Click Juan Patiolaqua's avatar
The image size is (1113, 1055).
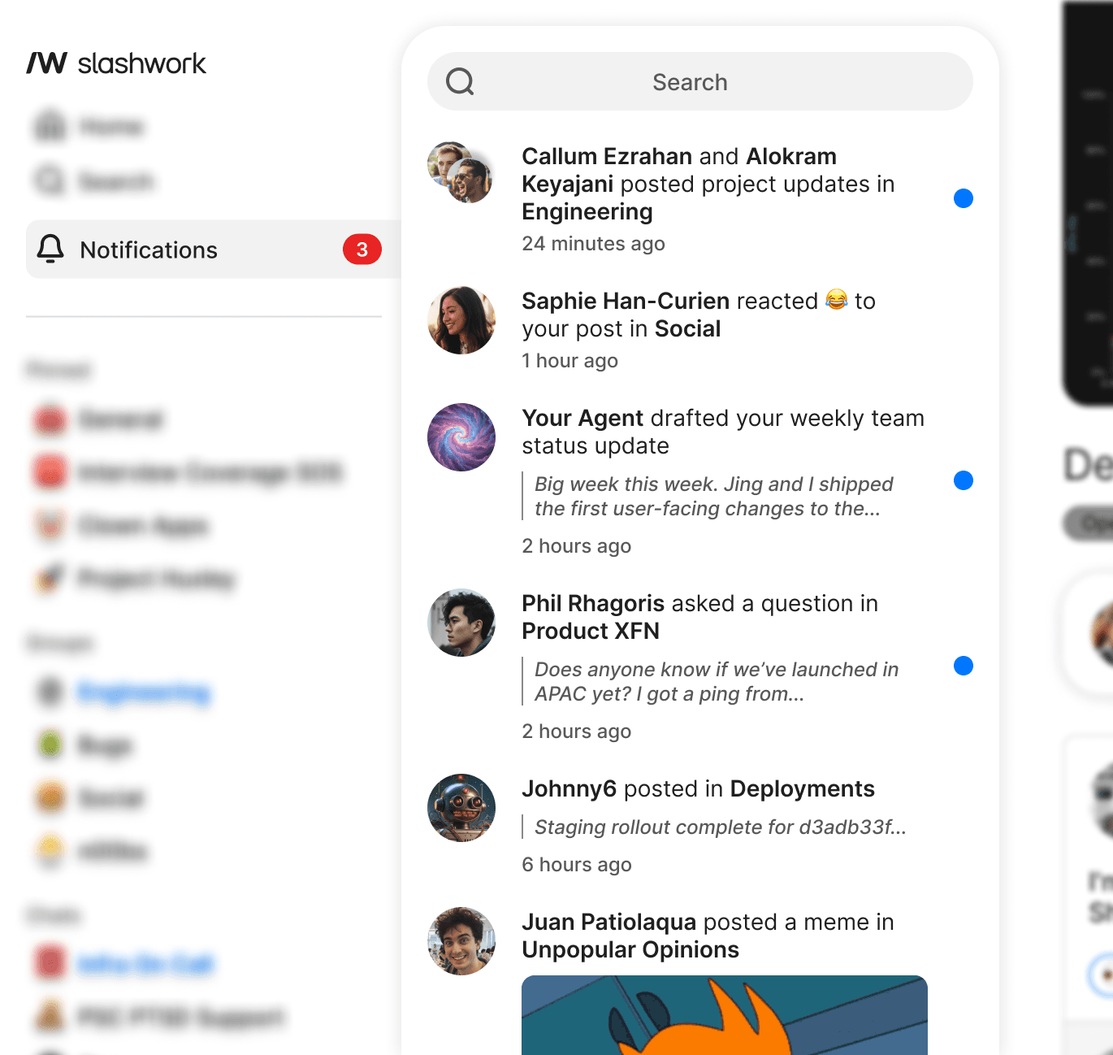click(x=461, y=941)
